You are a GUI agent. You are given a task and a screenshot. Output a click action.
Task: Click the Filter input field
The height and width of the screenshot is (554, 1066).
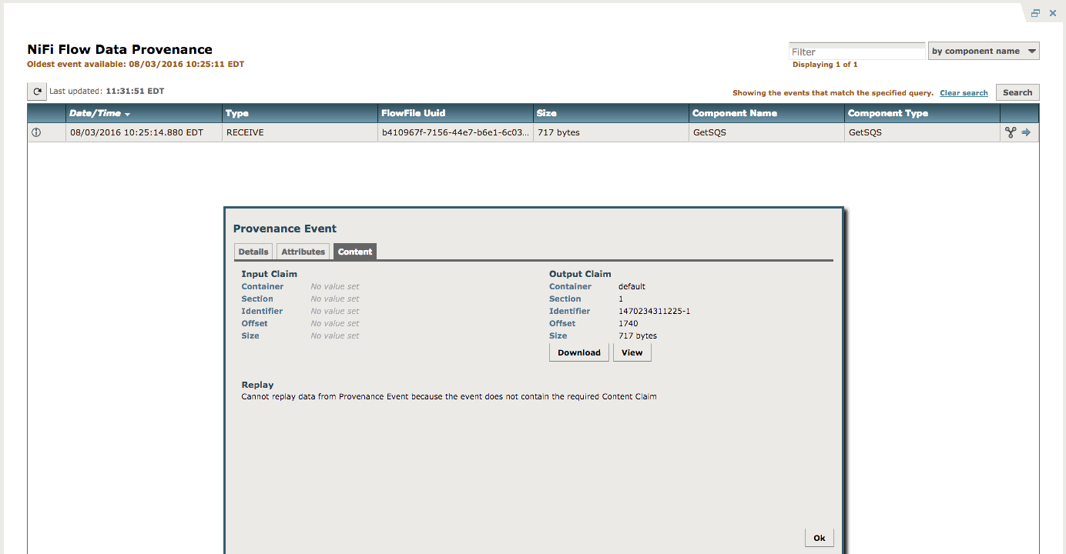point(856,50)
